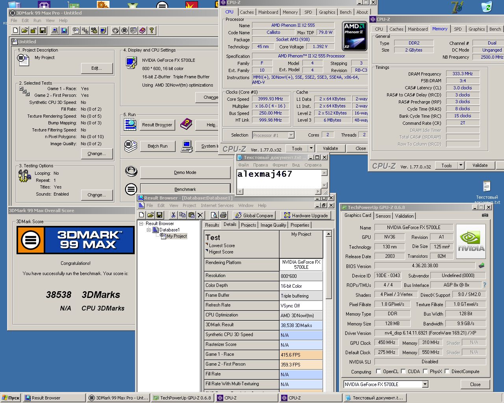Click Print Preview icon in Result Browser toolbar
Screen dimensions: 504x403
coord(214,215)
